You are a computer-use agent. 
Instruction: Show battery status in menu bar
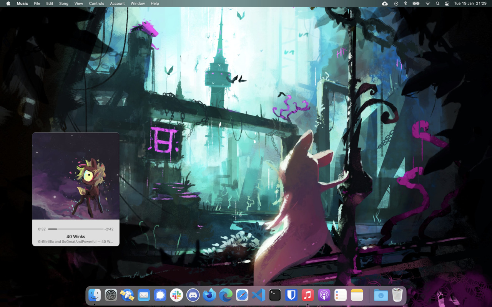[x=416, y=3]
